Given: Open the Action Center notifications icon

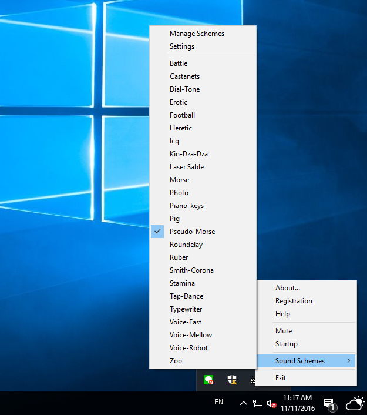Looking at the screenshot, I should pos(329,403).
